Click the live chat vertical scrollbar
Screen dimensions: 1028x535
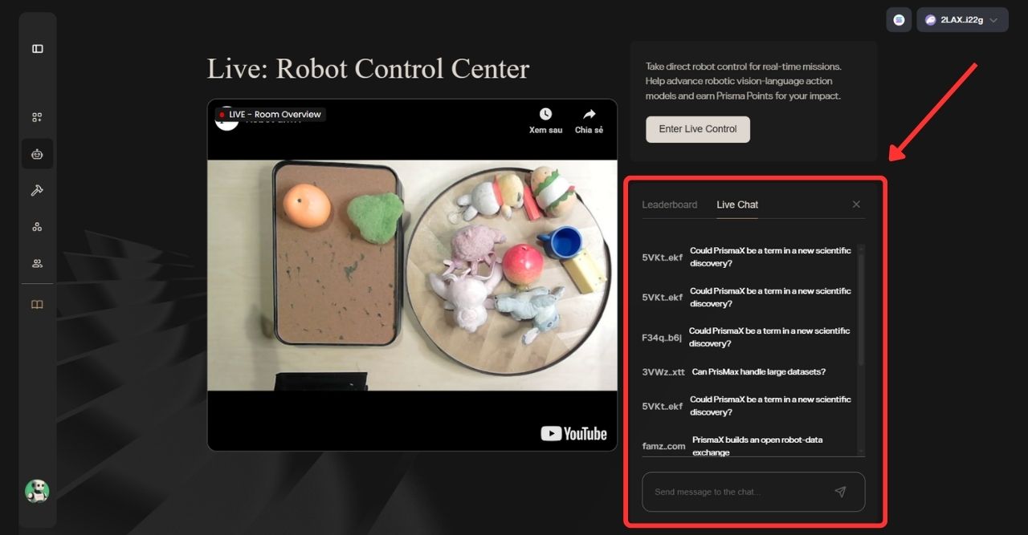(x=861, y=305)
